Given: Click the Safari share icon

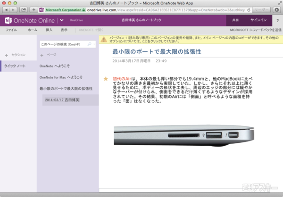Looking at the screenshot, I should pyautogui.click(x=23, y=10).
